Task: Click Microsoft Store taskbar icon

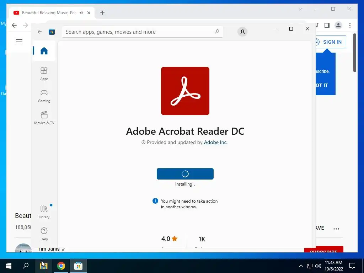Action: (79, 266)
